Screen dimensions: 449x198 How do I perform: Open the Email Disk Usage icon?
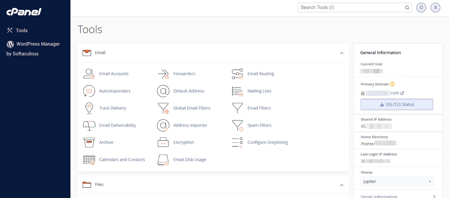(163, 160)
